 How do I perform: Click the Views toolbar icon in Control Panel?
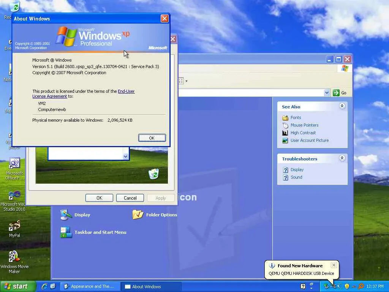point(181,81)
